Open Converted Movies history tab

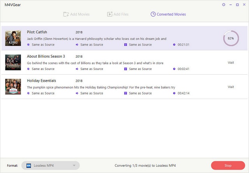168,14
